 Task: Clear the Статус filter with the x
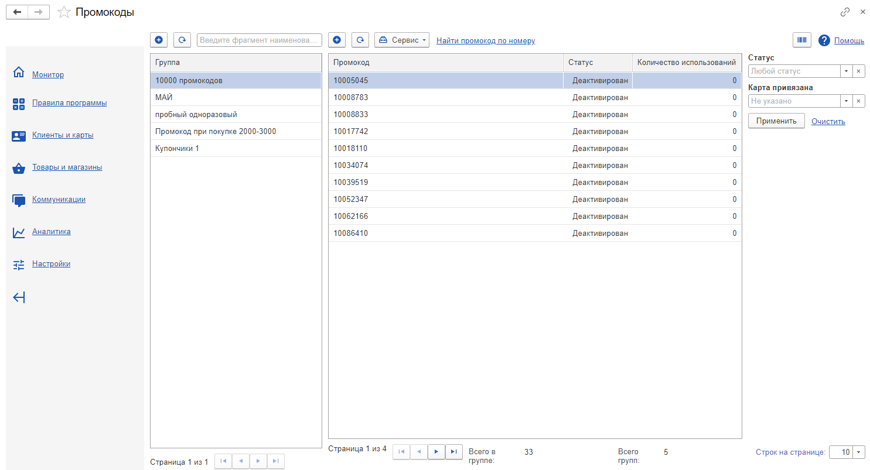point(858,71)
